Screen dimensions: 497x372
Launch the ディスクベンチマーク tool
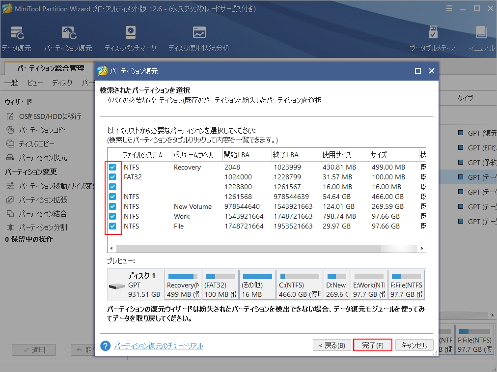pos(130,33)
